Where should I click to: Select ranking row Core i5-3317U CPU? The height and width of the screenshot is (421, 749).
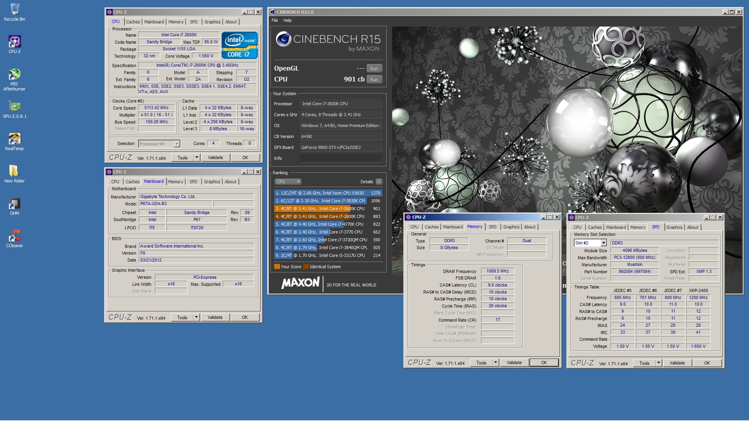pyautogui.click(x=328, y=255)
